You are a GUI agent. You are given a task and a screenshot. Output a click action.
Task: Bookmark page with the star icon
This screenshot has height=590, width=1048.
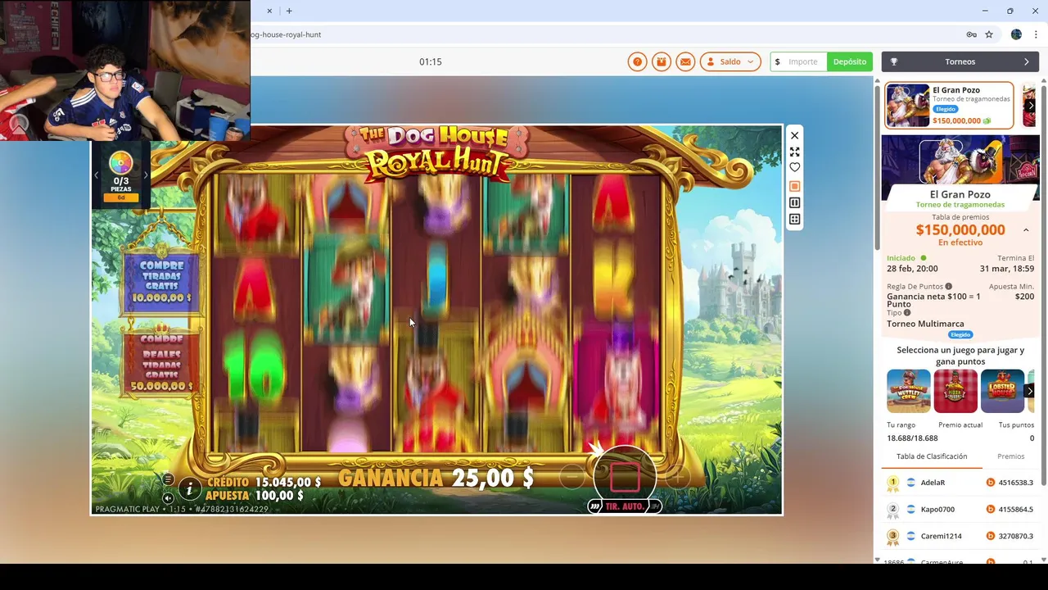pyautogui.click(x=989, y=34)
